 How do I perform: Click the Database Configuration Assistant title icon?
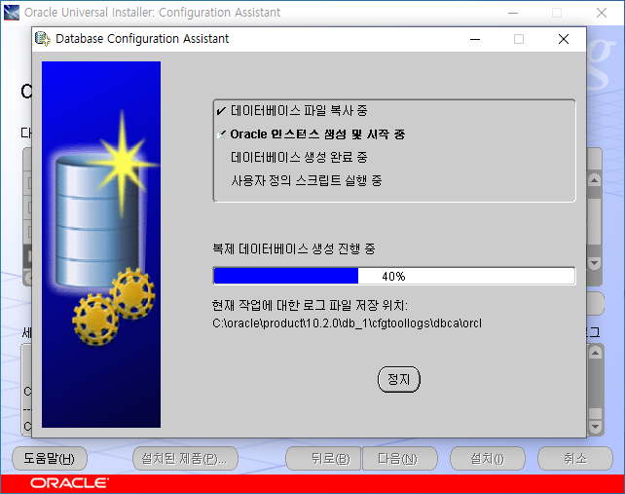pos(43,39)
